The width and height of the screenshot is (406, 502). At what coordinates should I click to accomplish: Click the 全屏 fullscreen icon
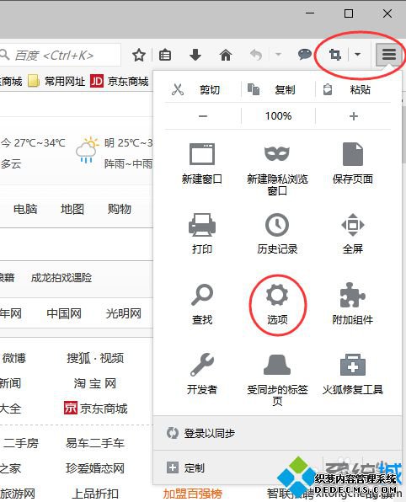point(353,225)
